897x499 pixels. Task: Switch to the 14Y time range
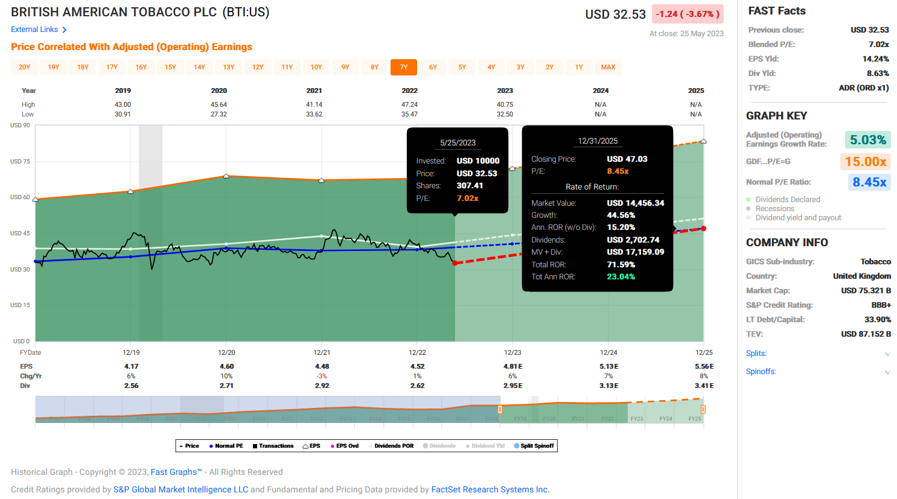[x=199, y=67]
